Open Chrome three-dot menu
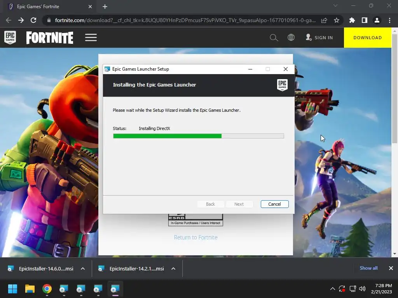398x298 pixels. 389,20
